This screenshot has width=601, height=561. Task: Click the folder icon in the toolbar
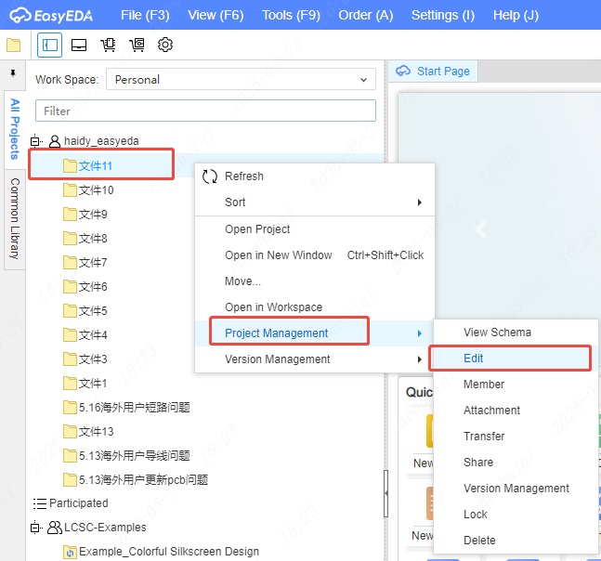(x=13, y=45)
